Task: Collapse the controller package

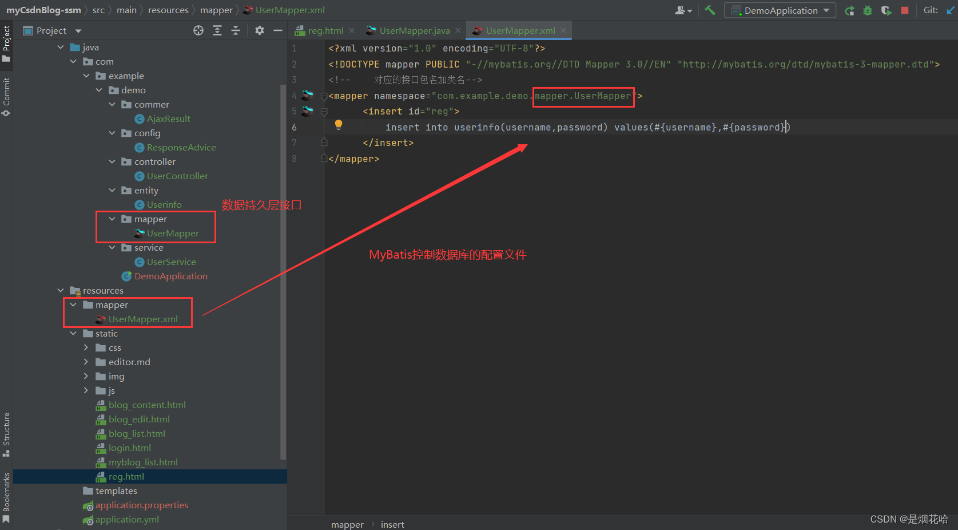Action: pos(112,161)
